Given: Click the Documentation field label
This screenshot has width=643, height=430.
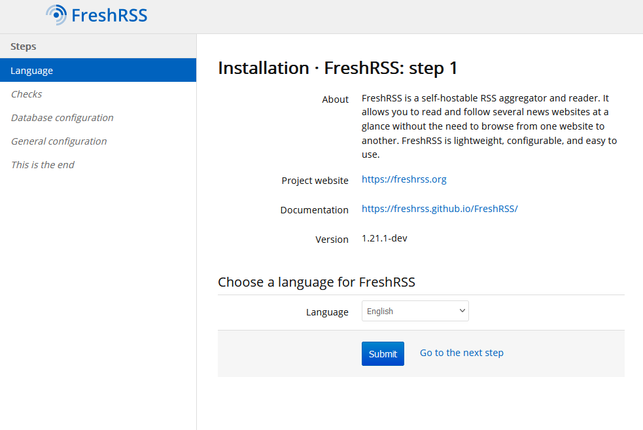Looking at the screenshot, I should click(x=315, y=210).
